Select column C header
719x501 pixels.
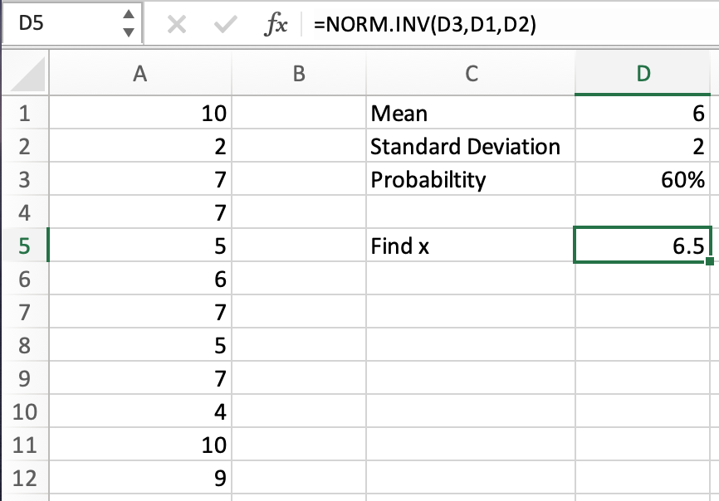pyautogui.click(x=471, y=75)
